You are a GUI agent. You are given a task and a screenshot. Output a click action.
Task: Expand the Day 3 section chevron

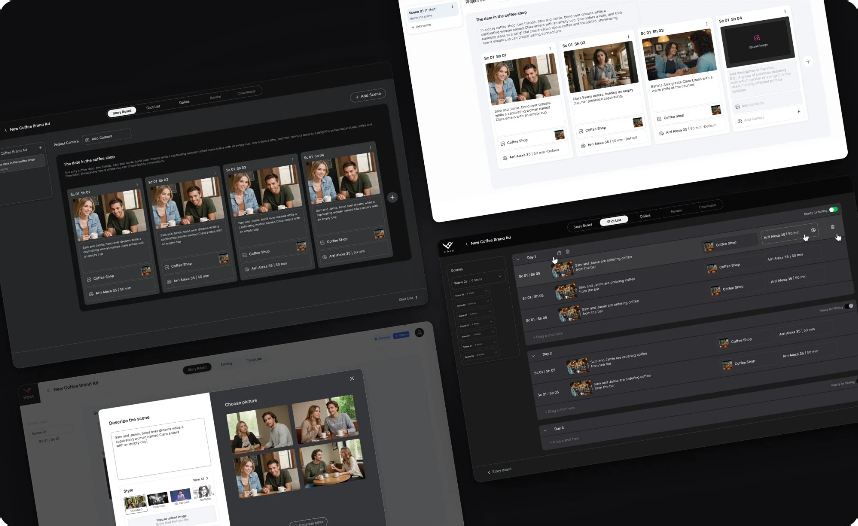click(545, 430)
